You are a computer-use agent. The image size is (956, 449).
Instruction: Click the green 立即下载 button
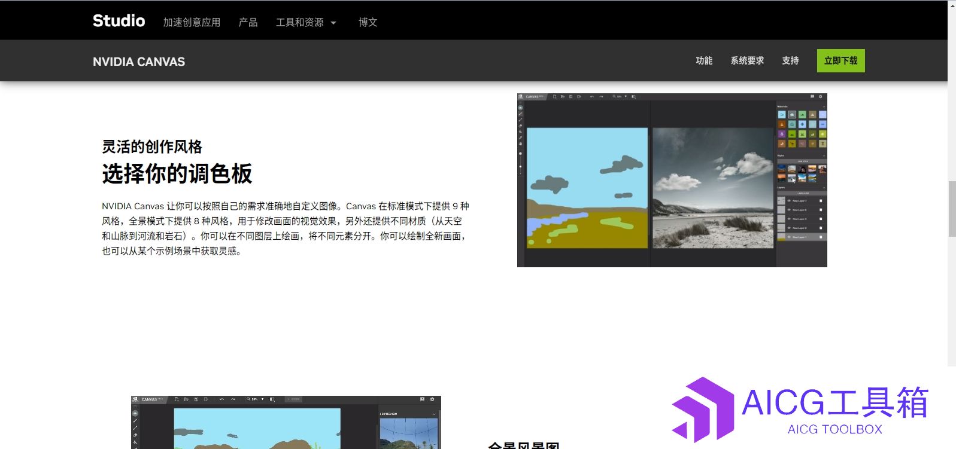[840, 61]
